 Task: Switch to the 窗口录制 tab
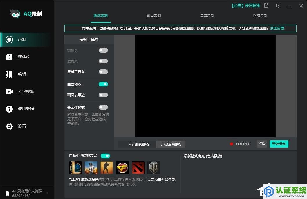point(154,16)
